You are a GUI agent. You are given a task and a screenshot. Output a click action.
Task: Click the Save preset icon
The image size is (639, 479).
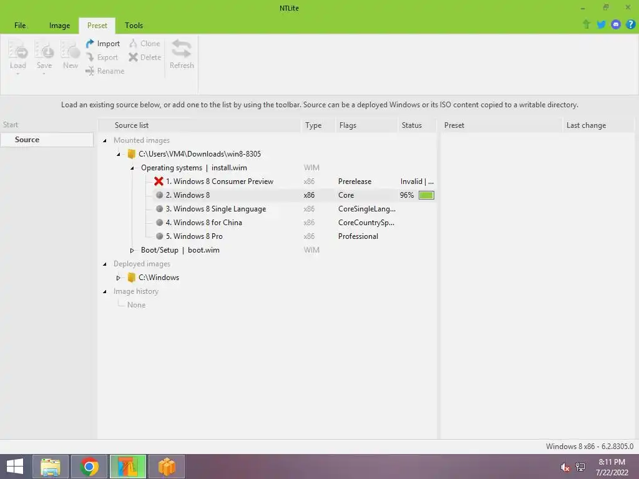click(x=44, y=51)
